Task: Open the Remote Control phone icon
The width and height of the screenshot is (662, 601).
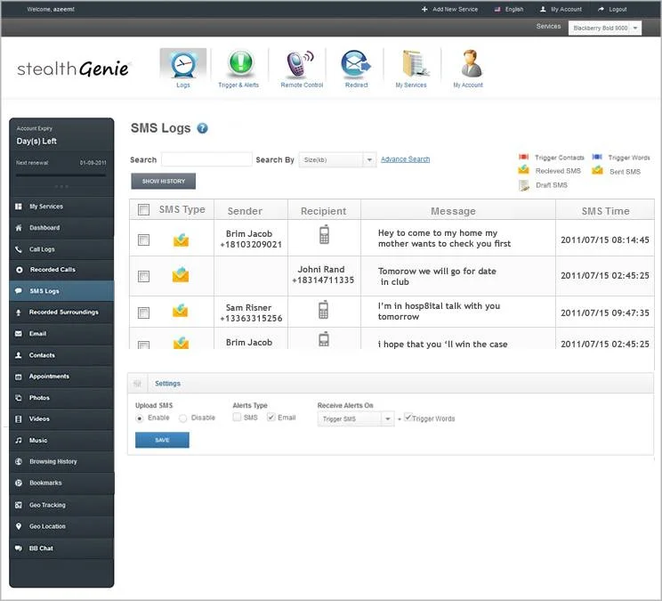Action: (298, 65)
